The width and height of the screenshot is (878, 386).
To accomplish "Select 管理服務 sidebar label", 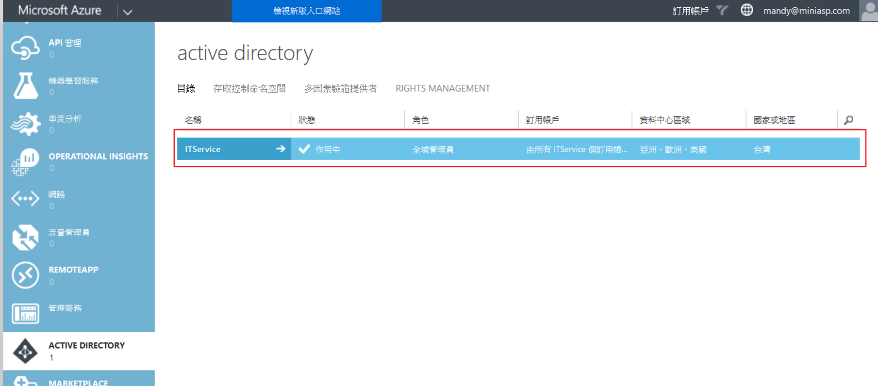I will (65, 308).
